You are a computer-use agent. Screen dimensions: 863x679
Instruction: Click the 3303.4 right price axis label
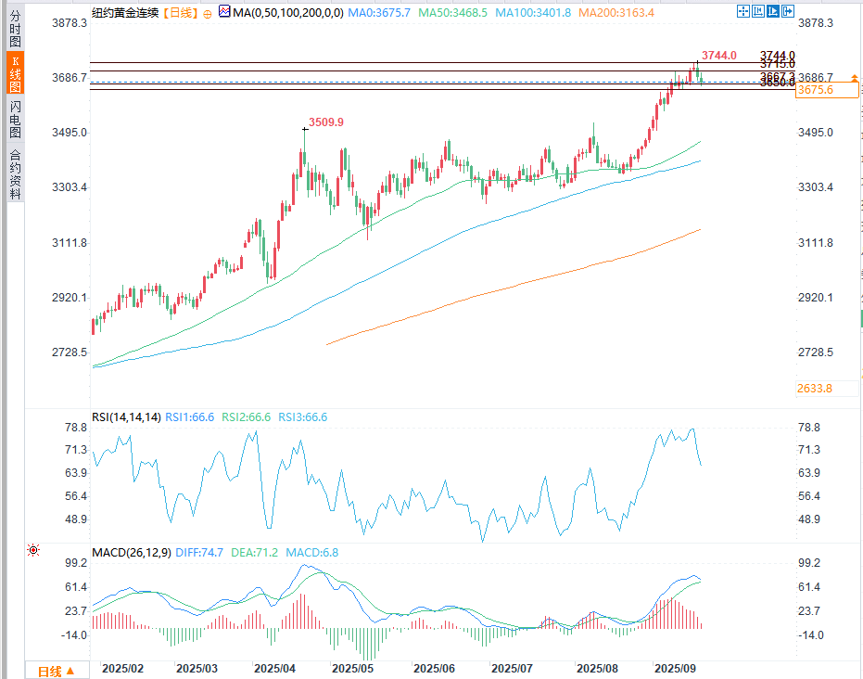click(816, 187)
